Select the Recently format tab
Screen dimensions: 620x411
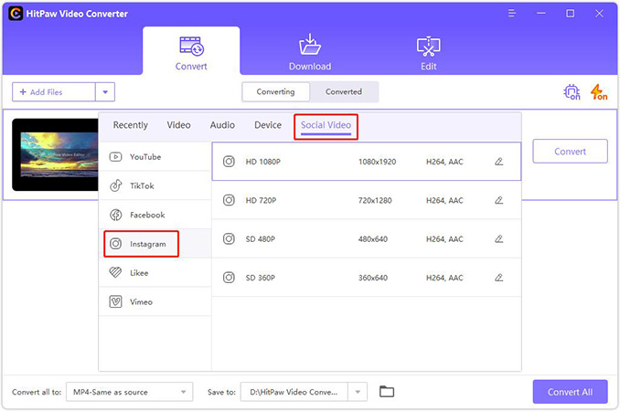pyautogui.click(x=131, y=125)
